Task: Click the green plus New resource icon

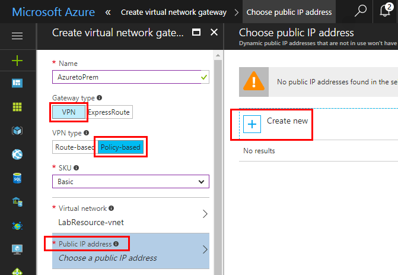Action: (17, 60)
